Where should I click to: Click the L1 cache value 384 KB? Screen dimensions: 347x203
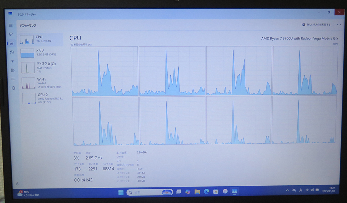click(x=141, y=173)
